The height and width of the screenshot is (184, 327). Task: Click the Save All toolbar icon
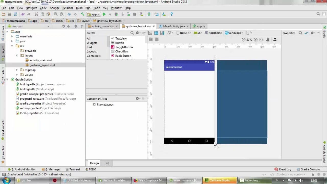9,14
